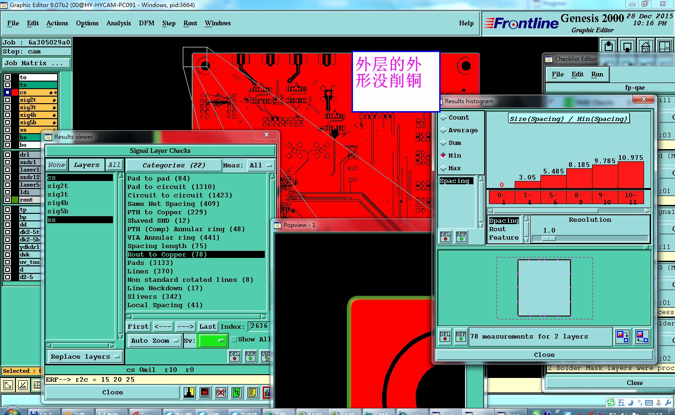Click left arrow of histogram horizontal scrollbar
Viewport: 675px width, 415px height.
[490, 211]
